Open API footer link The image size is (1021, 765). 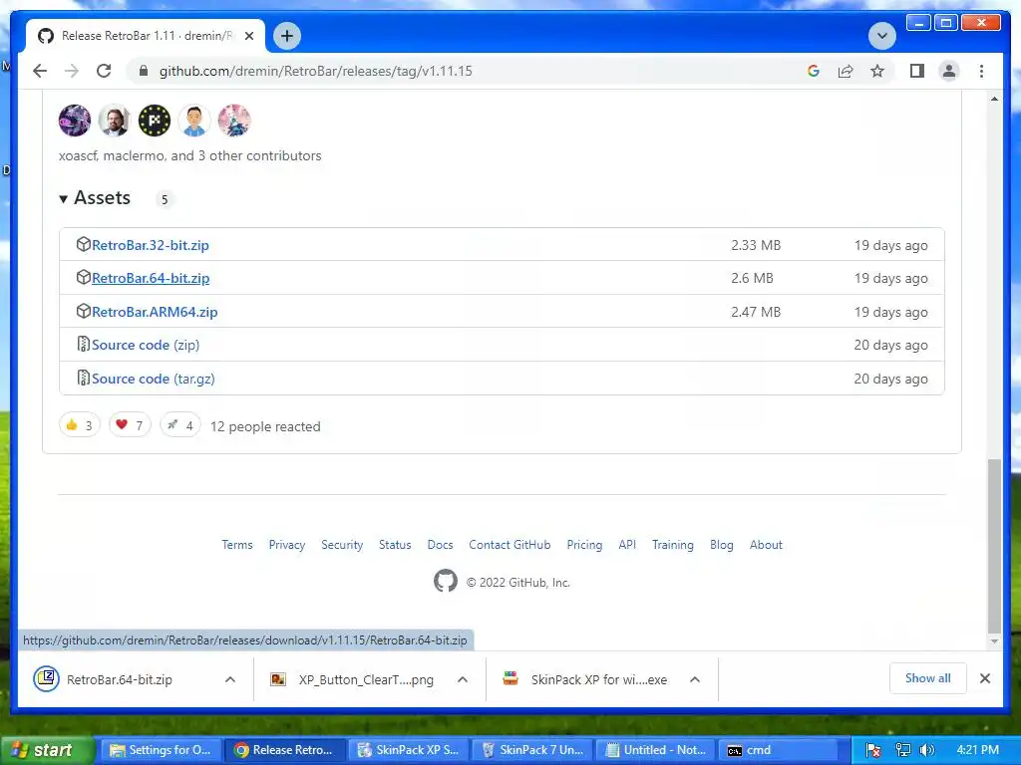tap(627, 545)
